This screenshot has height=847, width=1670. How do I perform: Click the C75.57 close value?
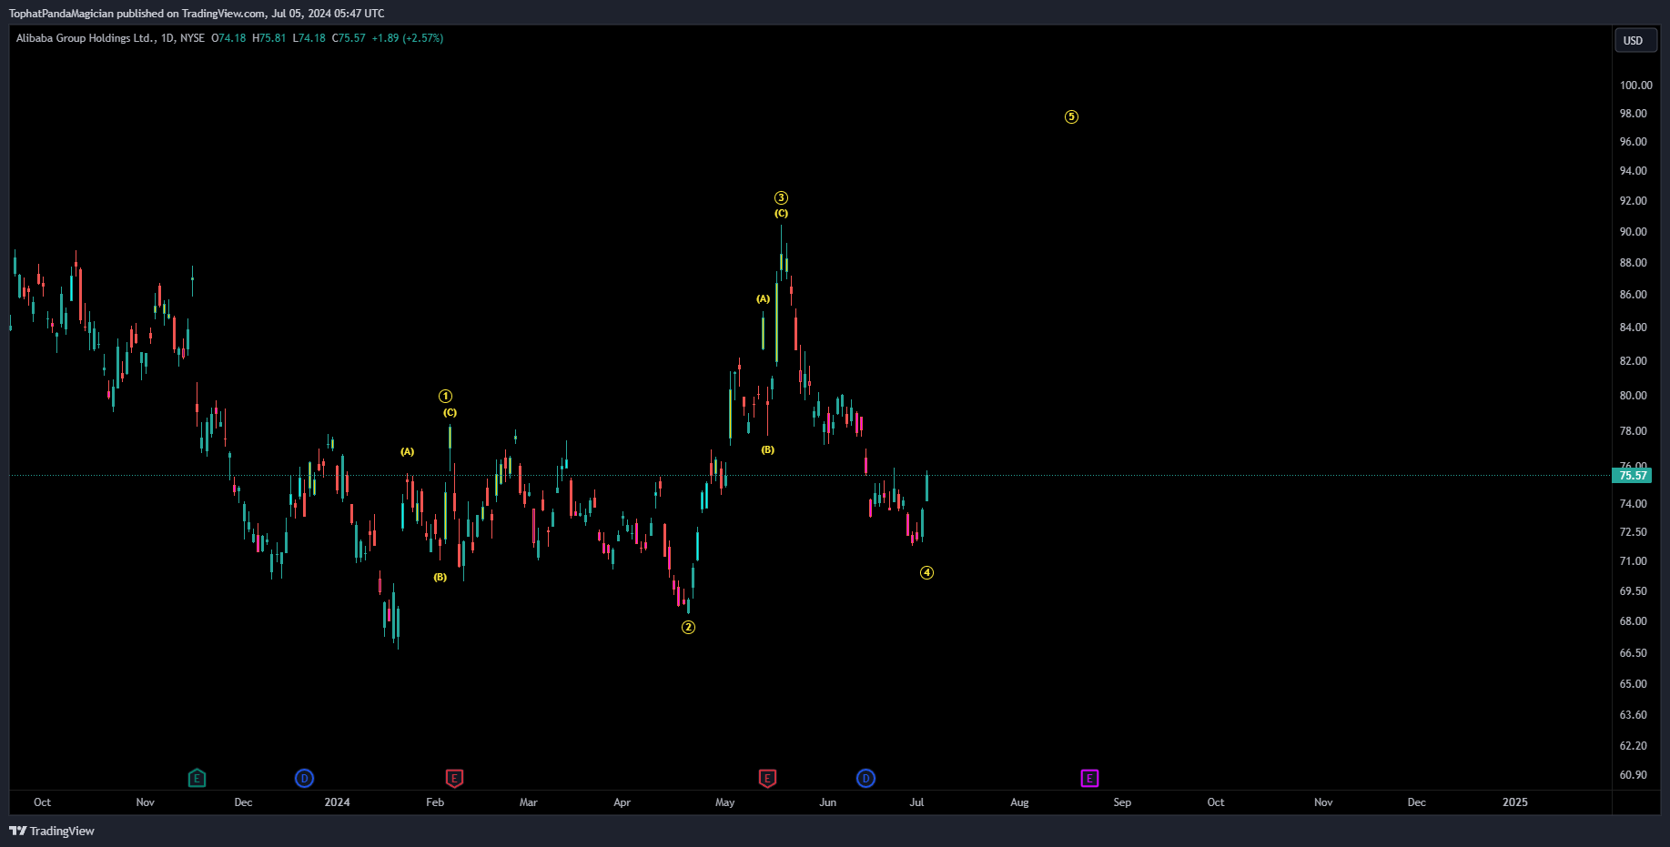[349, 38]
